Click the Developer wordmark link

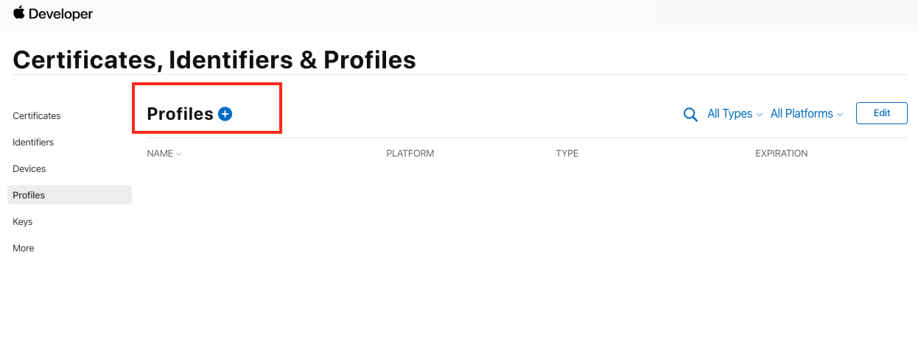click(x=61, y=14)
